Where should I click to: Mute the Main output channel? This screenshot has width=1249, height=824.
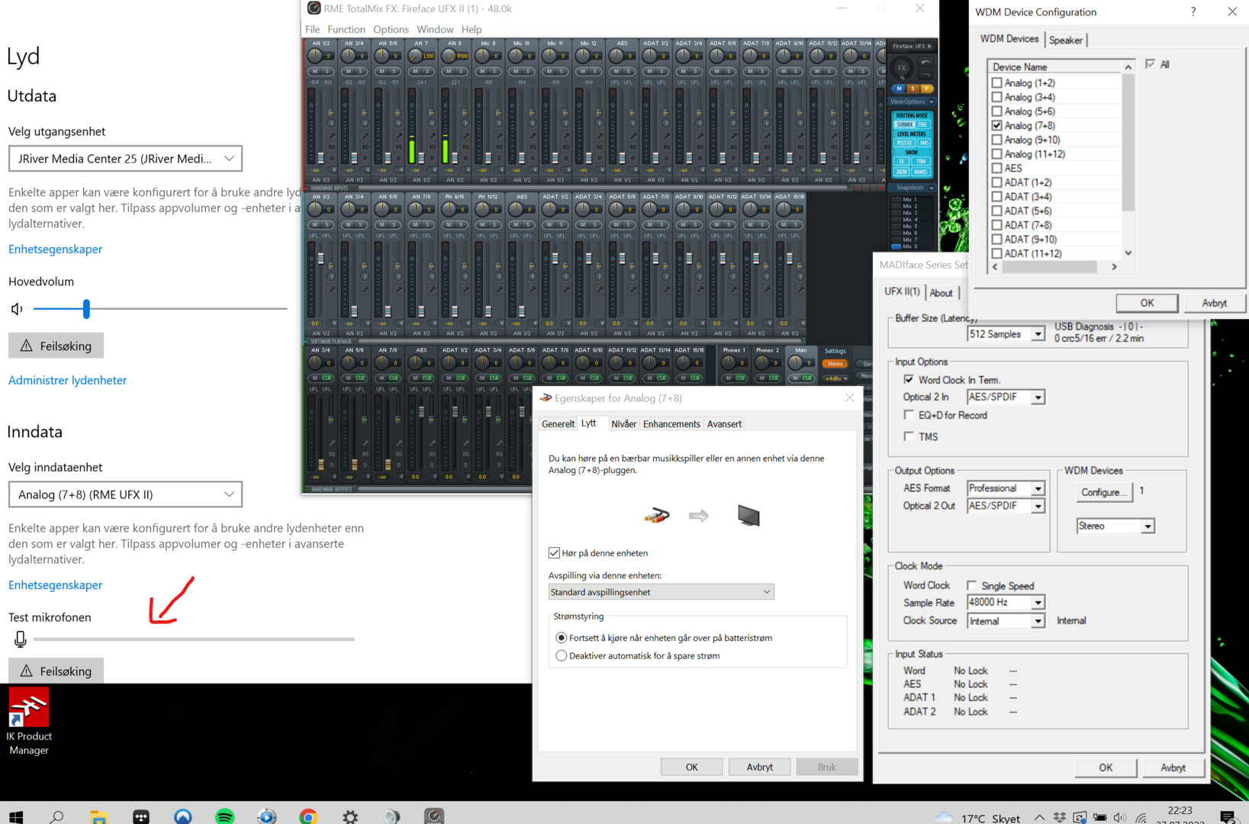click(x=794, y=378)
